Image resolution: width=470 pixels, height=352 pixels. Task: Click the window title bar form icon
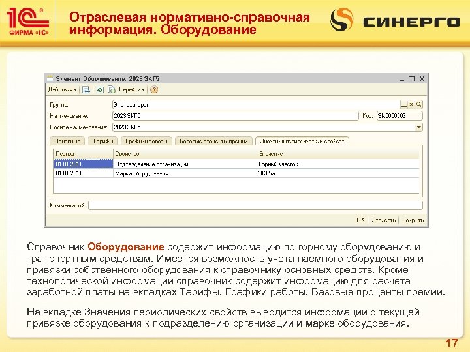point(50,79)
